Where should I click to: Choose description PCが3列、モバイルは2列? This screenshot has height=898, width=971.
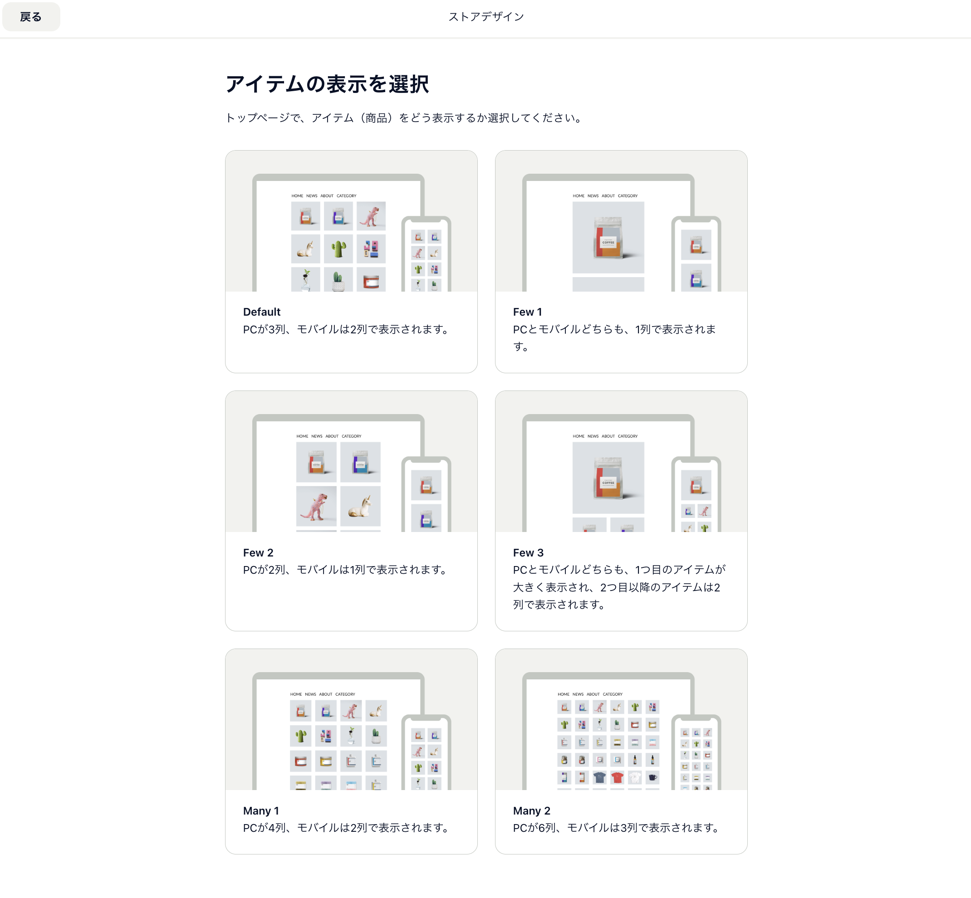[x=347, y=329]
